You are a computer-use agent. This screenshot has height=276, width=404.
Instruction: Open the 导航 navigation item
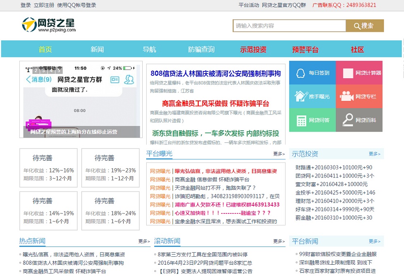click(x=149, y=49)
